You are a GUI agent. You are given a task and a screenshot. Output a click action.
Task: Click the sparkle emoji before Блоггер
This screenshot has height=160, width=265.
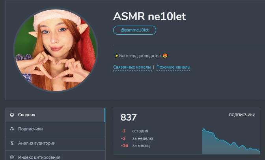click(116, 56)
